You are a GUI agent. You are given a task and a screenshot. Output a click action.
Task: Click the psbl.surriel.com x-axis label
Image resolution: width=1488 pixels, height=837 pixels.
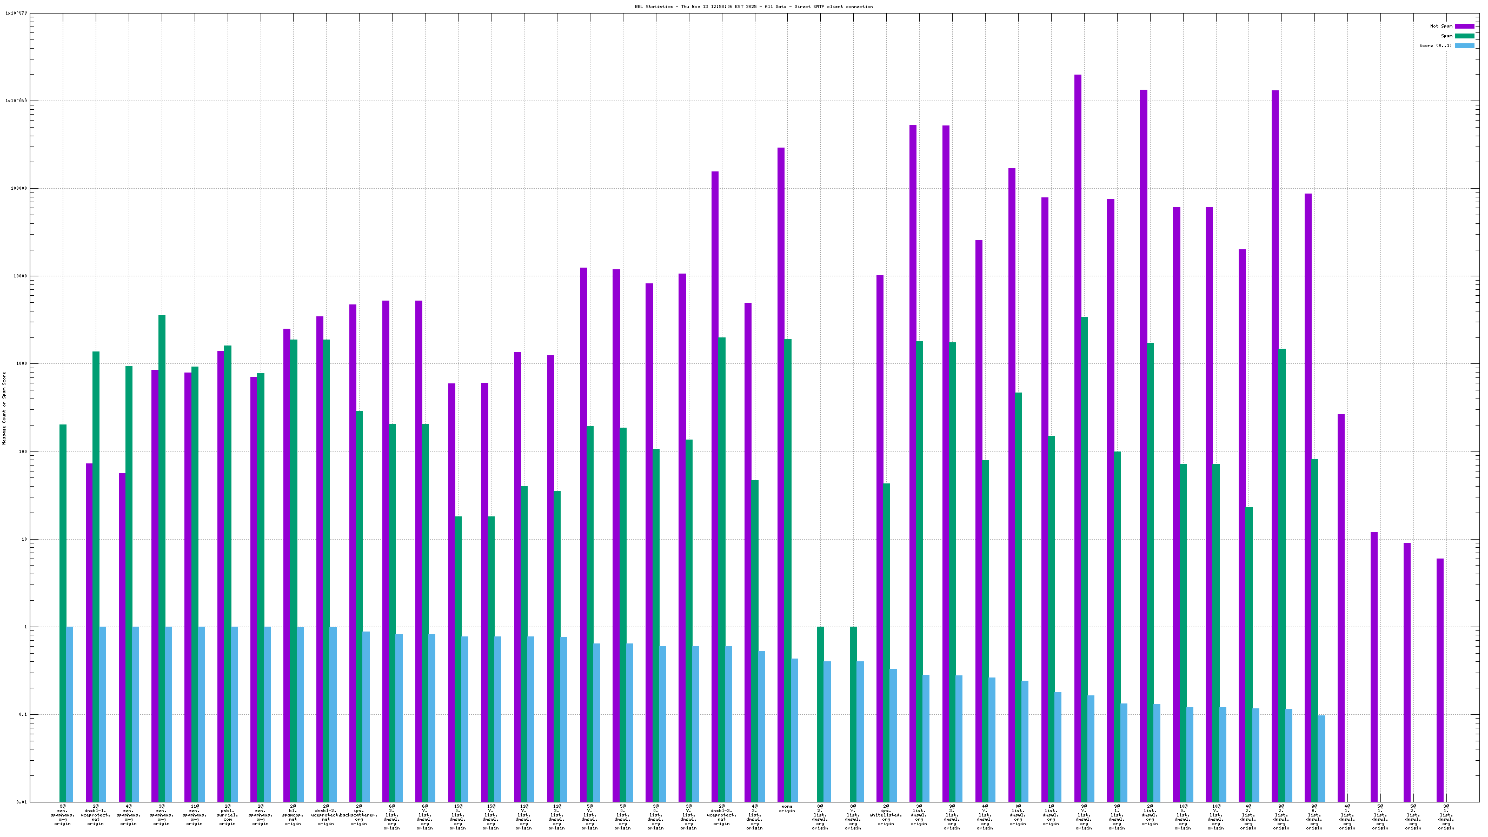tap(227, 815)
